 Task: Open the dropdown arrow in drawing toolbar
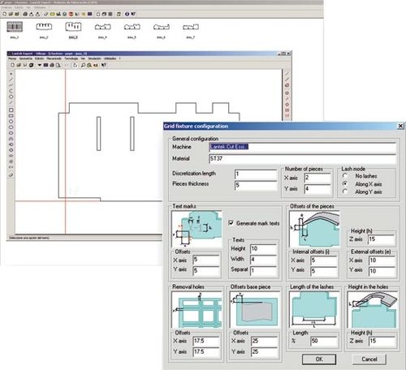tap(40, 65)
